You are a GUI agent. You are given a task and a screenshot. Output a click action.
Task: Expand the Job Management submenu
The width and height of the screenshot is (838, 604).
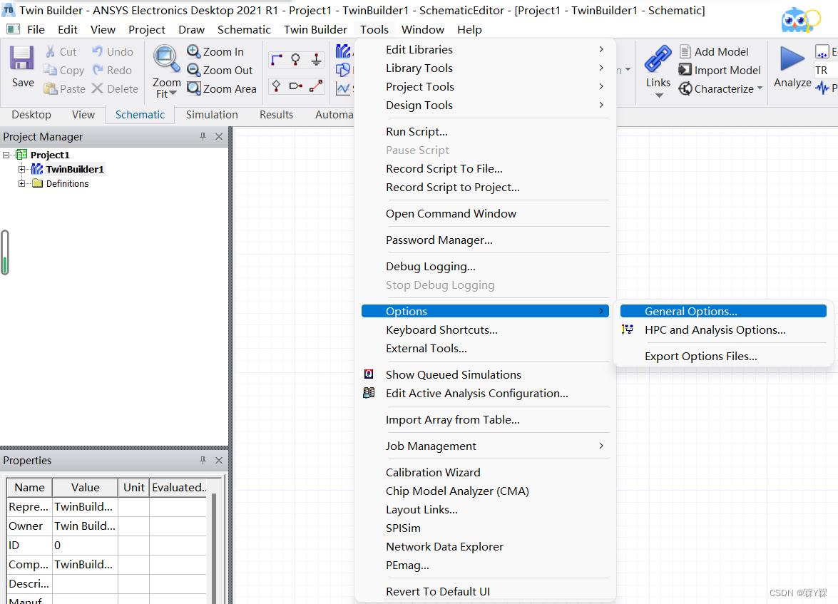[x=485, y=446]
